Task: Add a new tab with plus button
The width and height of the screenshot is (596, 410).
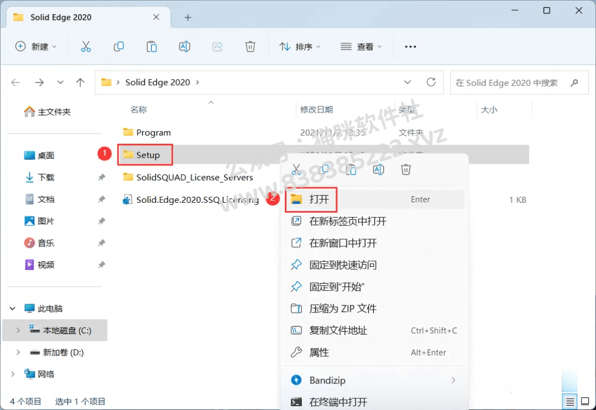Action: [188, 18]
